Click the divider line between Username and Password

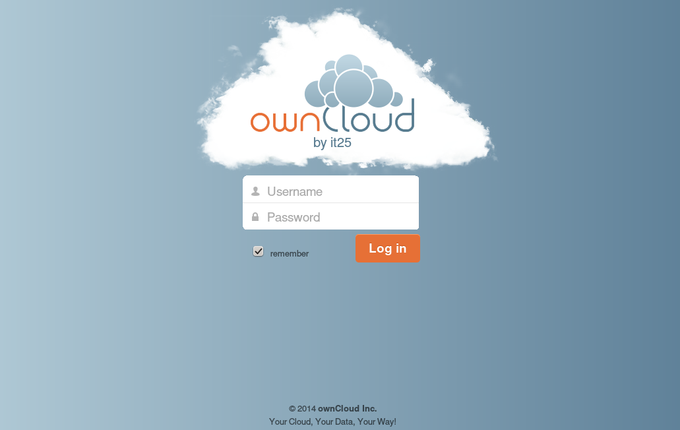330,203
